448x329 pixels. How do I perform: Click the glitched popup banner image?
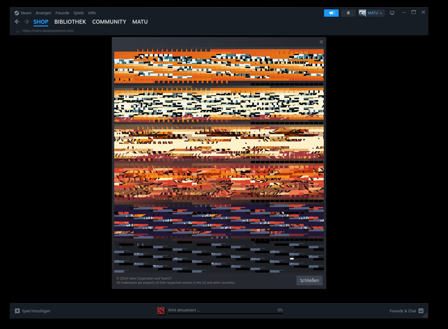pos(219,161)
